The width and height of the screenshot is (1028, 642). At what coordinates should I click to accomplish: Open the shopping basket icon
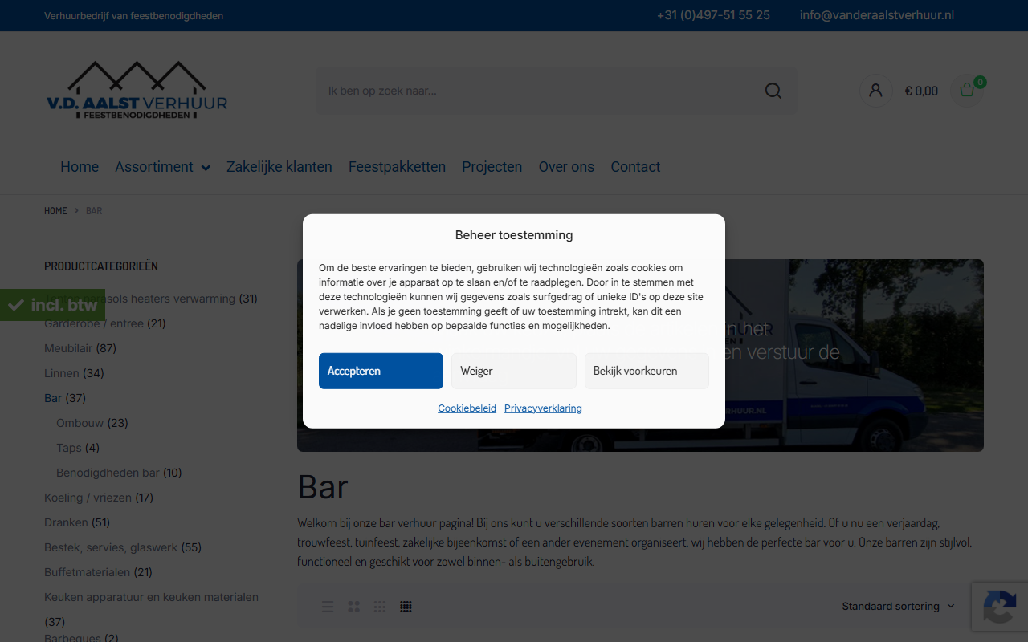(x=967, y=91)
